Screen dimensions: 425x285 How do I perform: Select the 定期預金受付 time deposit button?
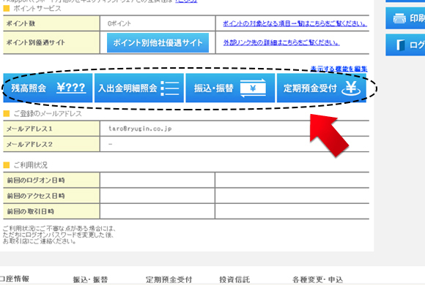coord(322,88)
